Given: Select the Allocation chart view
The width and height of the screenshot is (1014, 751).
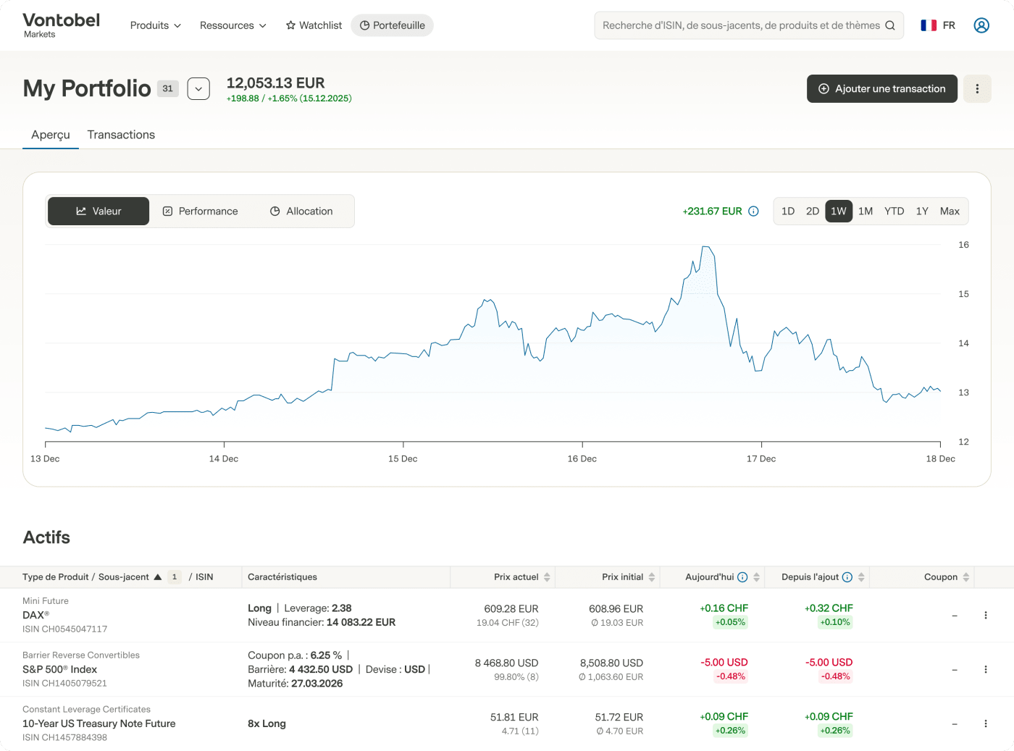Looking at the screenshot, I should click(x=301, y=211).
